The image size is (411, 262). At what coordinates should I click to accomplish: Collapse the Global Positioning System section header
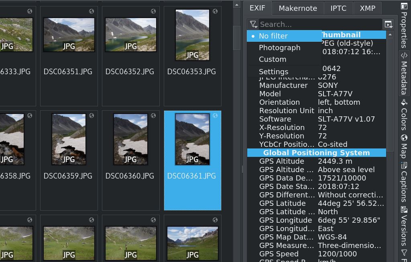[x=316, y=153]
